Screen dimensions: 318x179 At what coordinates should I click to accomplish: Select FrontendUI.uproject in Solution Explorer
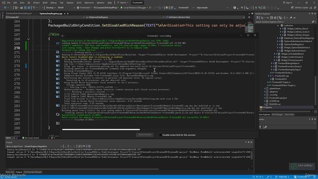pos(278,98)
